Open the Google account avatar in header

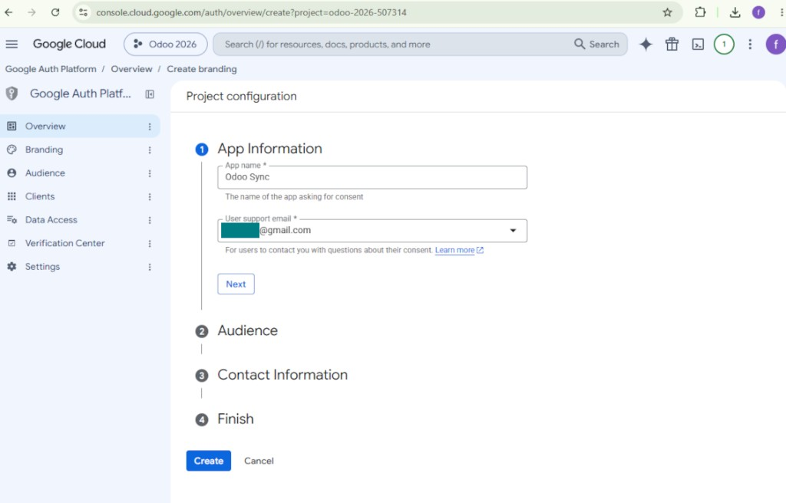pos(775,44)
